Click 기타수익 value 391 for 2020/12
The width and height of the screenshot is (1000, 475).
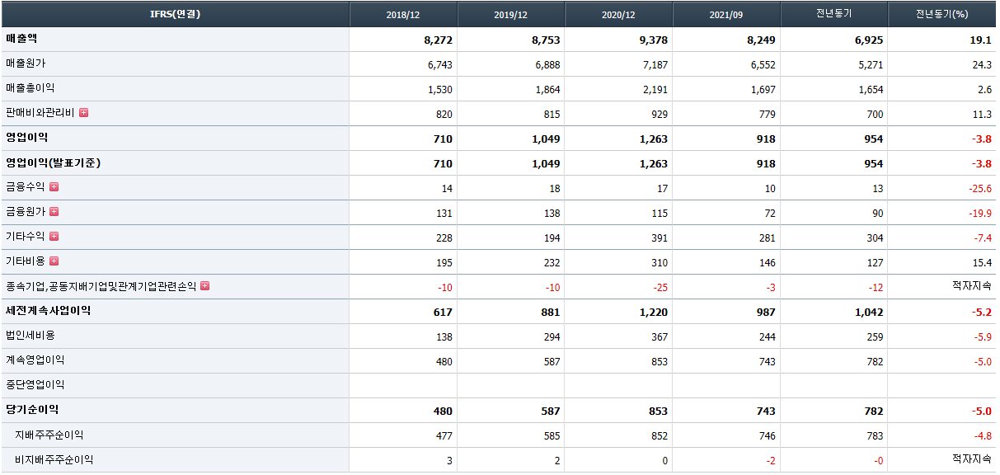pos(659,237)
